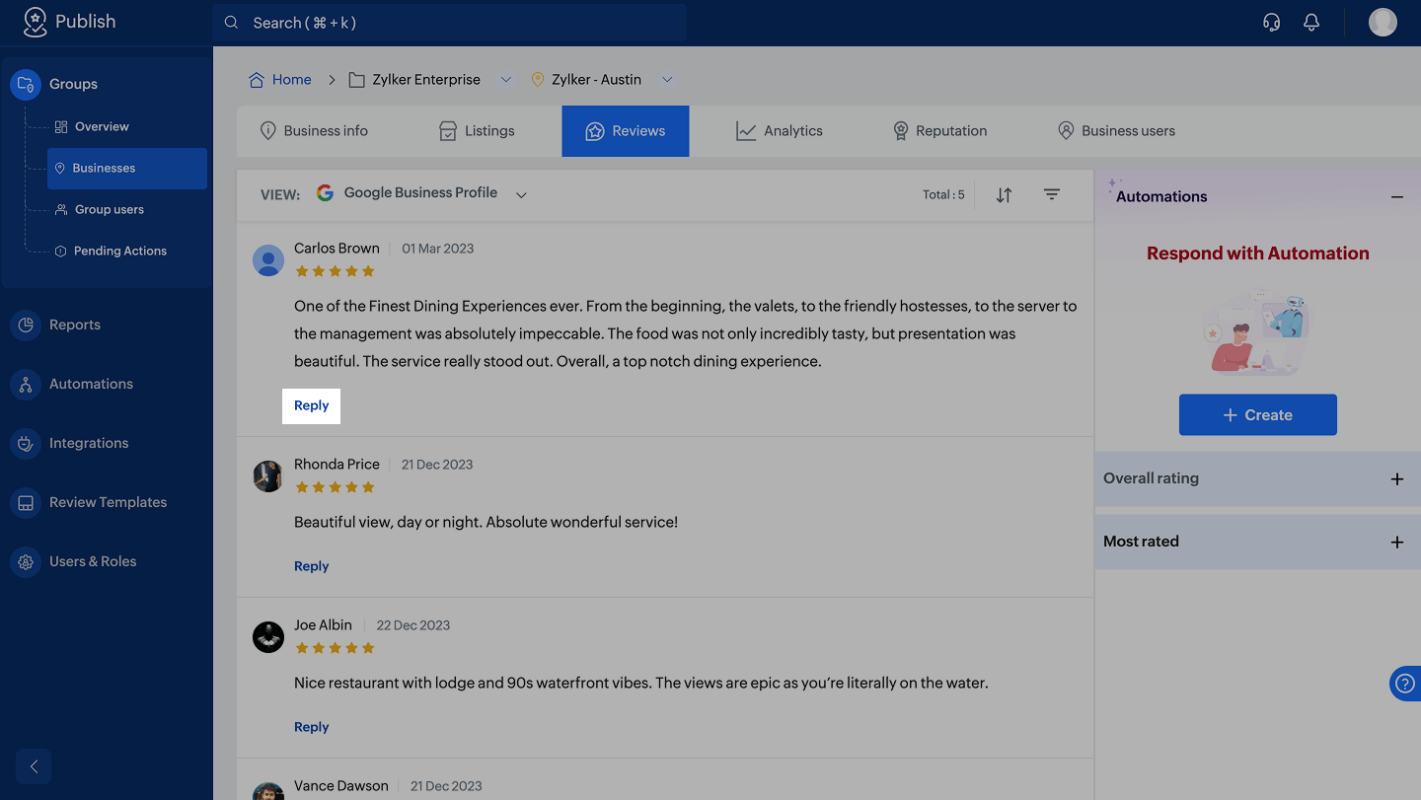Click the help question mark icon

1405,684
